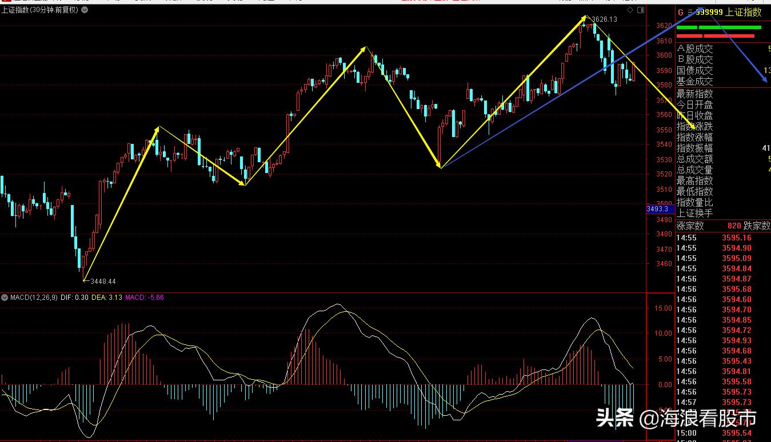
Task: Click the green bid strength bar
Action: pyautogui.click(x=719, y=27)
